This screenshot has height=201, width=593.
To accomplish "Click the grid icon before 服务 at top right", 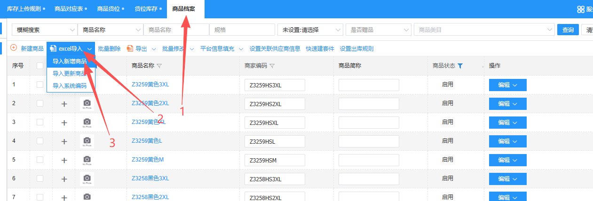I will (581, 9).
